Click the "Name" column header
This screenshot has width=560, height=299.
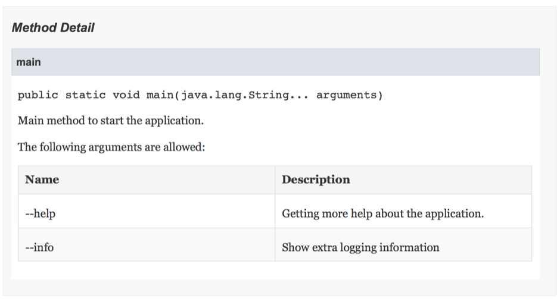pos(42,180)
